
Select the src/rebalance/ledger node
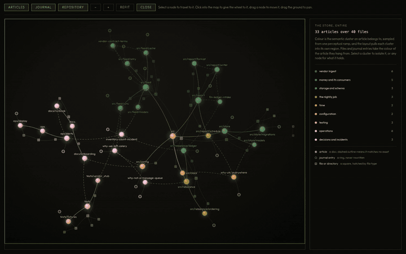coord(184,150)
